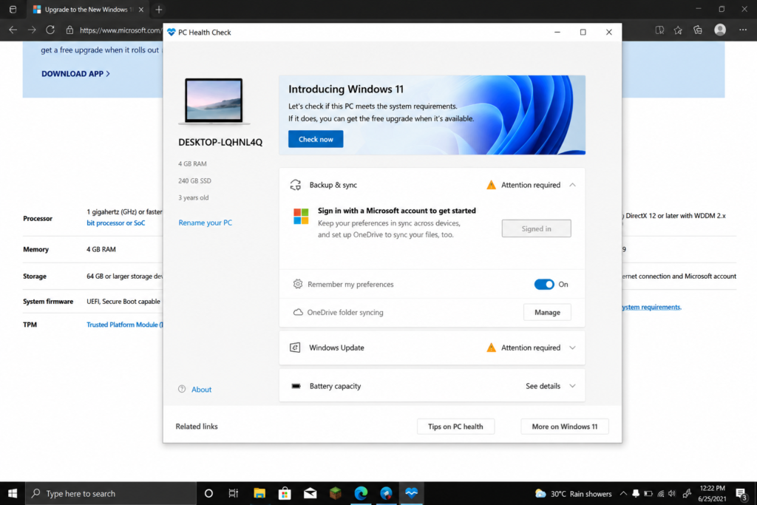Open the notification center icon
The image size is (757, 505).
click(741, 493)
